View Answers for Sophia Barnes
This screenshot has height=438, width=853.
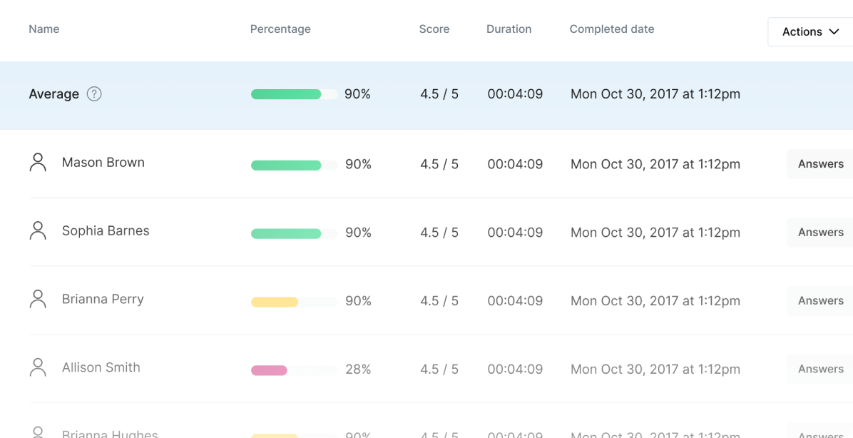tap(820, 233)
